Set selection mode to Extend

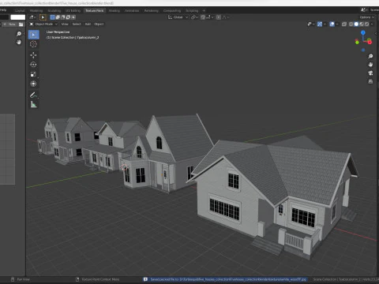(x=58, y=17)
